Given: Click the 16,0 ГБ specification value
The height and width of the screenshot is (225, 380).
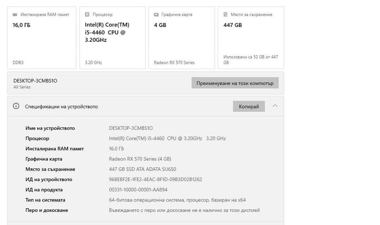Looking at the screenshot, I should (x=116, y=149).
